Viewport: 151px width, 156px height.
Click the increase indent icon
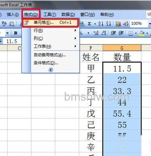coord(121,33)
